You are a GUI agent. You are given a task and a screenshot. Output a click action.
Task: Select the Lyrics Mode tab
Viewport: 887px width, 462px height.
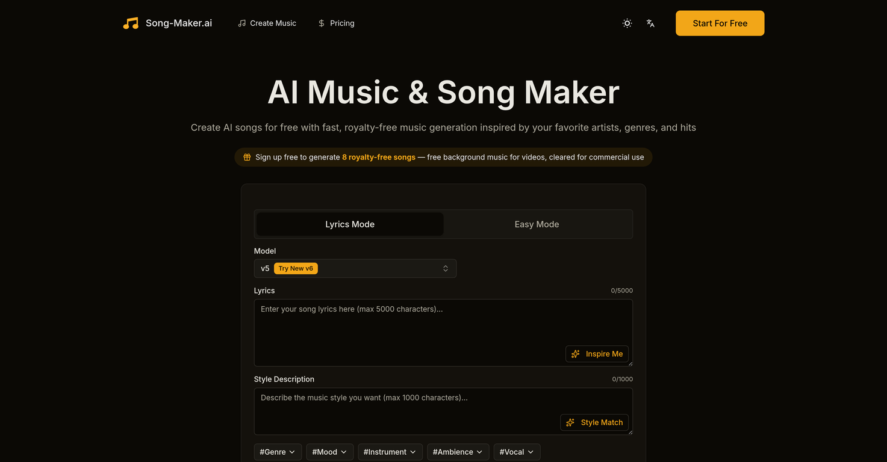(x=349, y=224)
